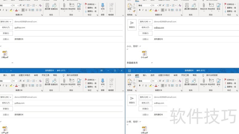The width and height of the screenshot is (239, 134).
Task: Expand numbering list dropdown arrow in xx@qq.com window
Action: point(176,81)
